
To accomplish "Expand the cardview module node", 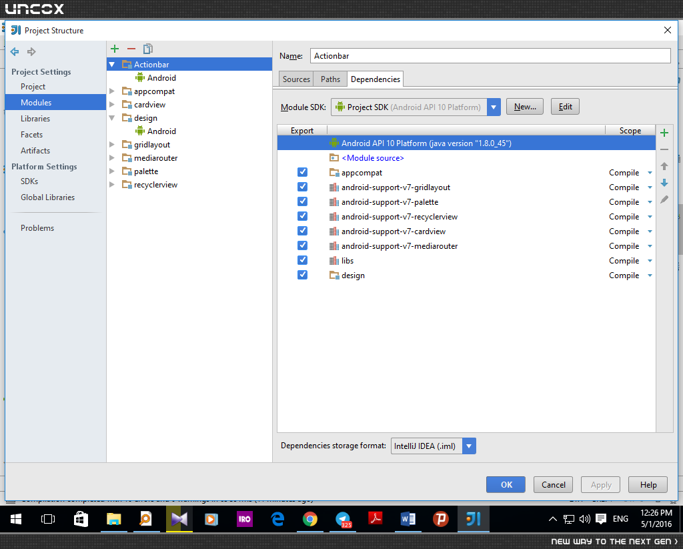I will (x=112, y=105).
